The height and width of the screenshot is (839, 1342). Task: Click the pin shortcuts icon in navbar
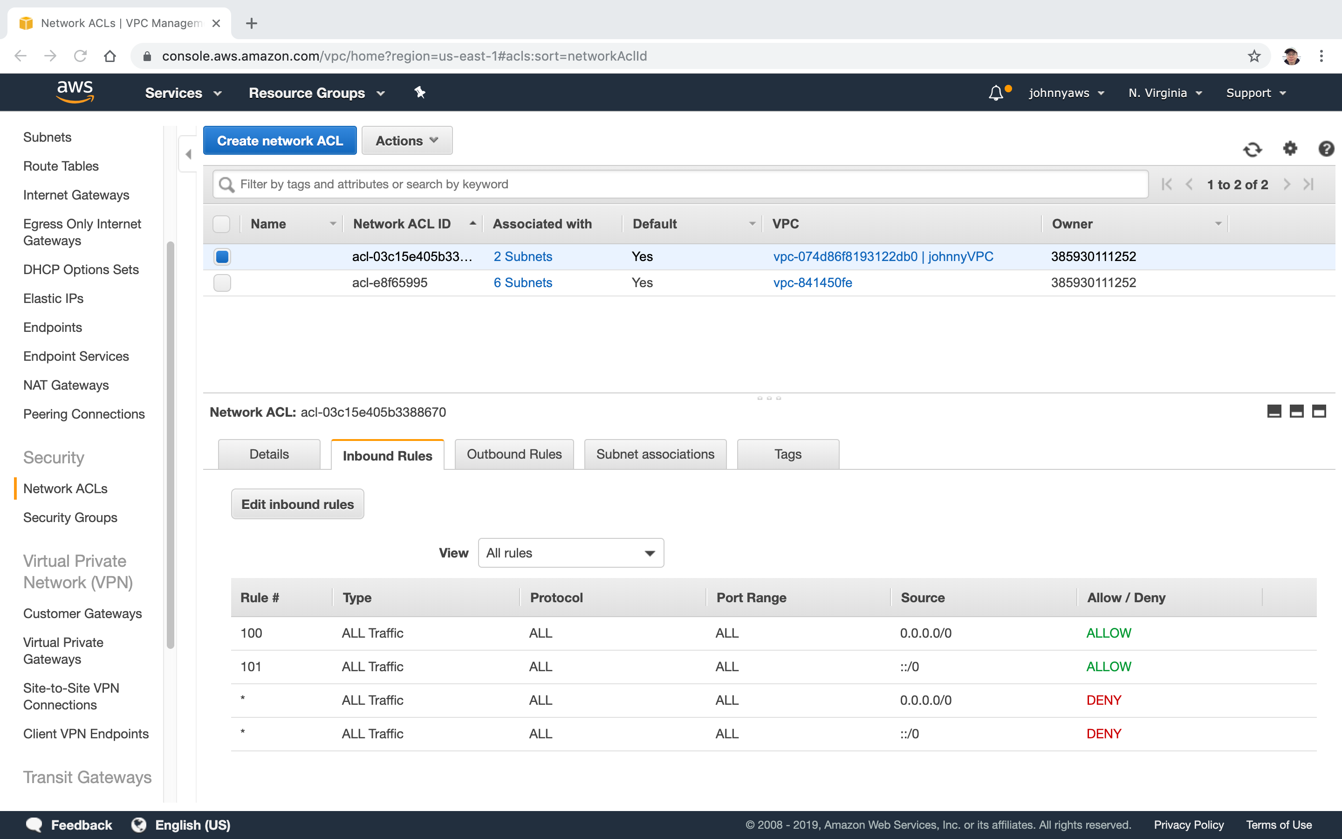coord(420,93)
